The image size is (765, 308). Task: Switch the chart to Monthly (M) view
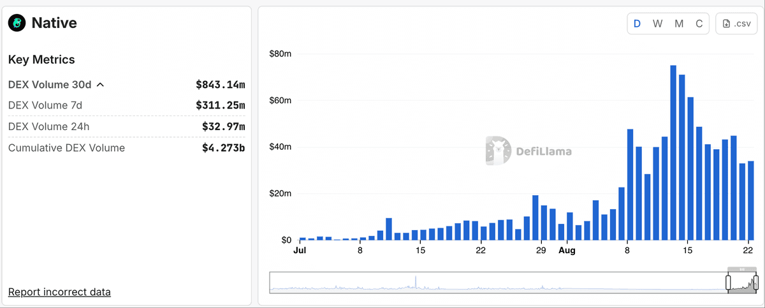click(x=679, y=24)
